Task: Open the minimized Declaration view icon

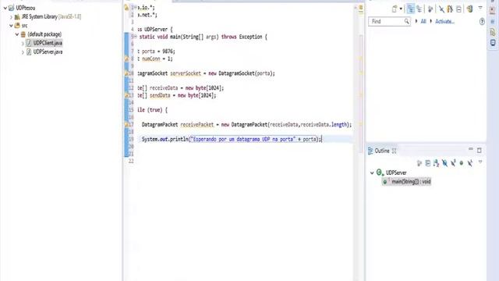Action: point(493,32)
